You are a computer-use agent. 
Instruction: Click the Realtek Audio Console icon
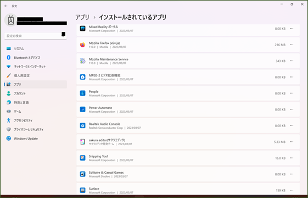click(83, 125)
